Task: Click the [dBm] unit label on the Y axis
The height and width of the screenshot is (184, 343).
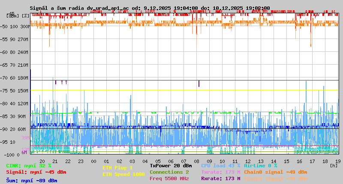Action: (13, 16)
